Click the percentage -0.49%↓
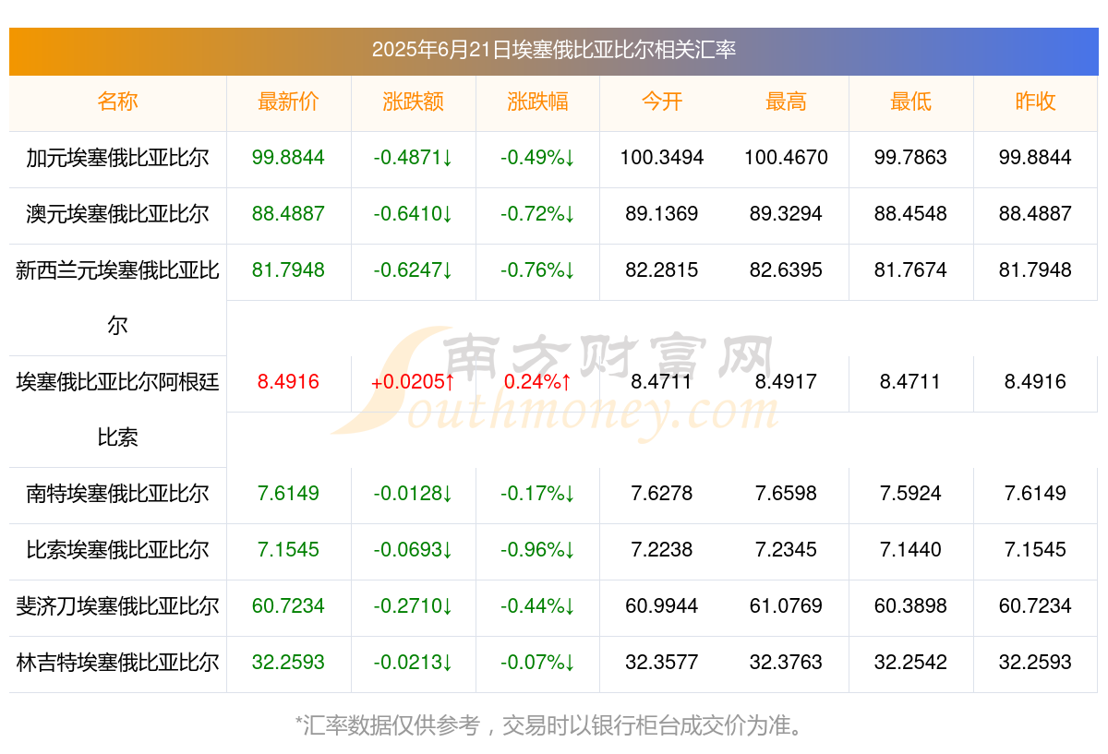Screen dimensions: 1108x754 [537, 158]
